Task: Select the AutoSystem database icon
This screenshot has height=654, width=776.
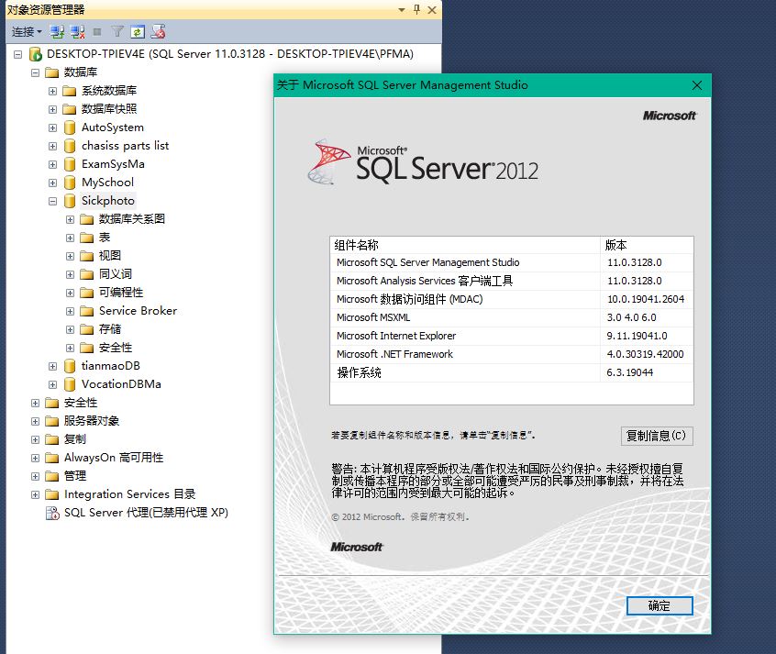Action: point(70,127)
